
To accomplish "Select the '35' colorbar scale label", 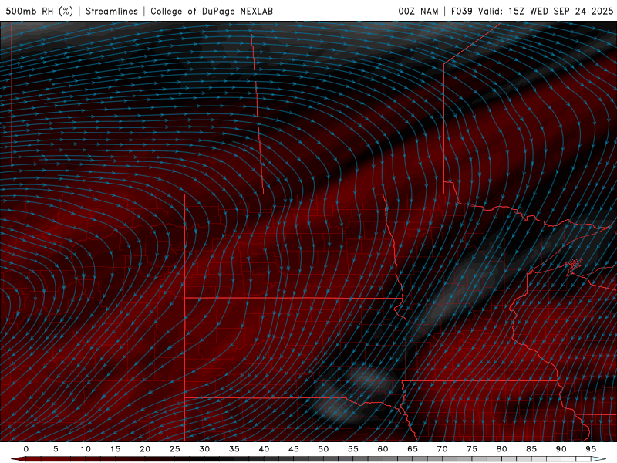I will pyautogui.click(x=234, y=449).
